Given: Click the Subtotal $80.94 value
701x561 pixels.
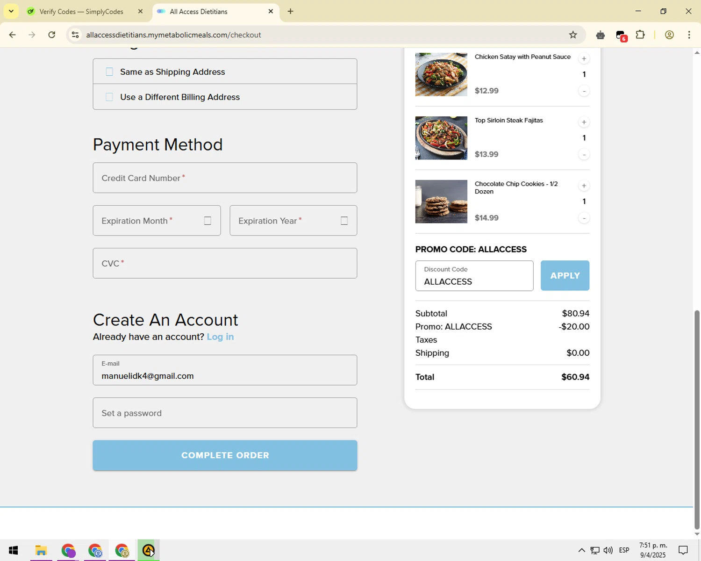Looking at the screenshot, I should tap(575, 313).
